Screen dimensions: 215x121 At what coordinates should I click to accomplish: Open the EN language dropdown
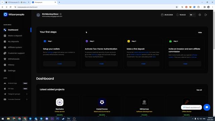(192, 15)
